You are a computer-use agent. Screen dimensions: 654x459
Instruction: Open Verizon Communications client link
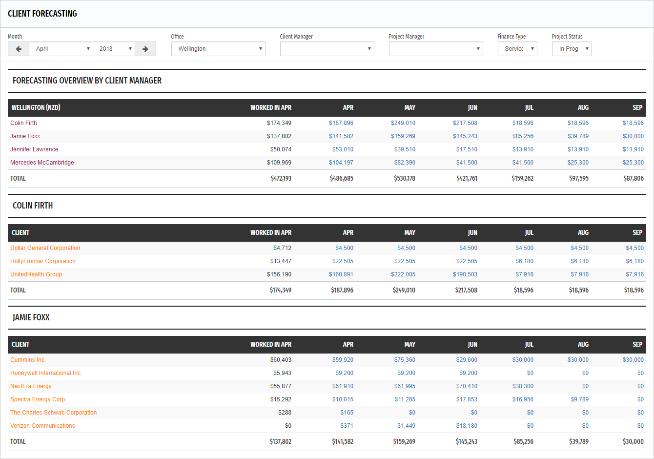pyautogui.click(x=42, y=426)
